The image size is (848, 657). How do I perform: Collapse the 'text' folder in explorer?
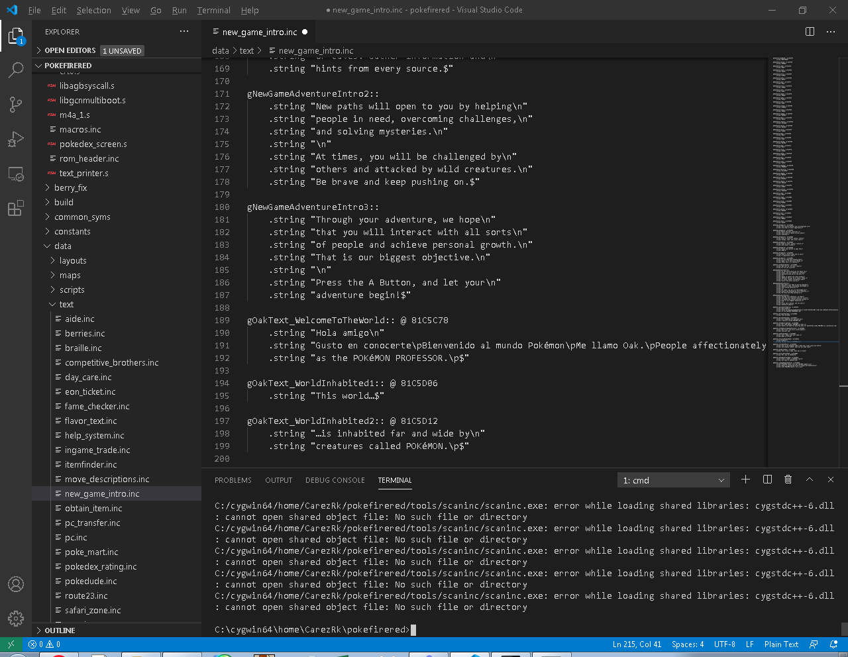point(66,305)
